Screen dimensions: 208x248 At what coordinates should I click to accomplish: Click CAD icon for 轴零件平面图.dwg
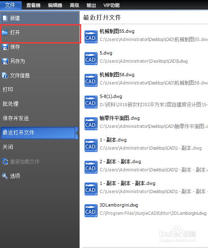tap(91, 124)
